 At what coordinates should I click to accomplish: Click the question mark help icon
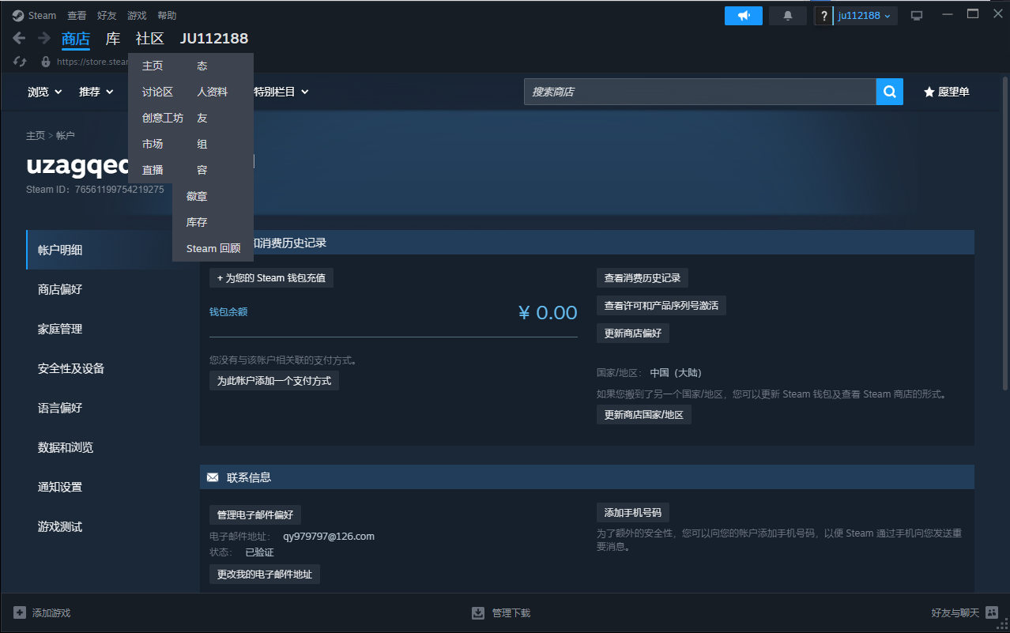point(824,16)
